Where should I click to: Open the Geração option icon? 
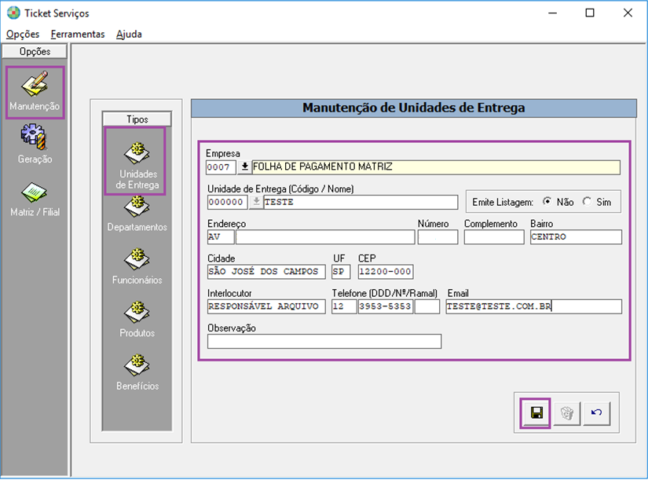coord(35,137)
